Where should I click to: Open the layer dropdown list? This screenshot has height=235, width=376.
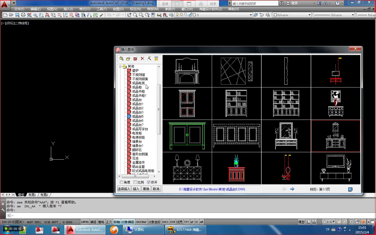coord(251,15)
